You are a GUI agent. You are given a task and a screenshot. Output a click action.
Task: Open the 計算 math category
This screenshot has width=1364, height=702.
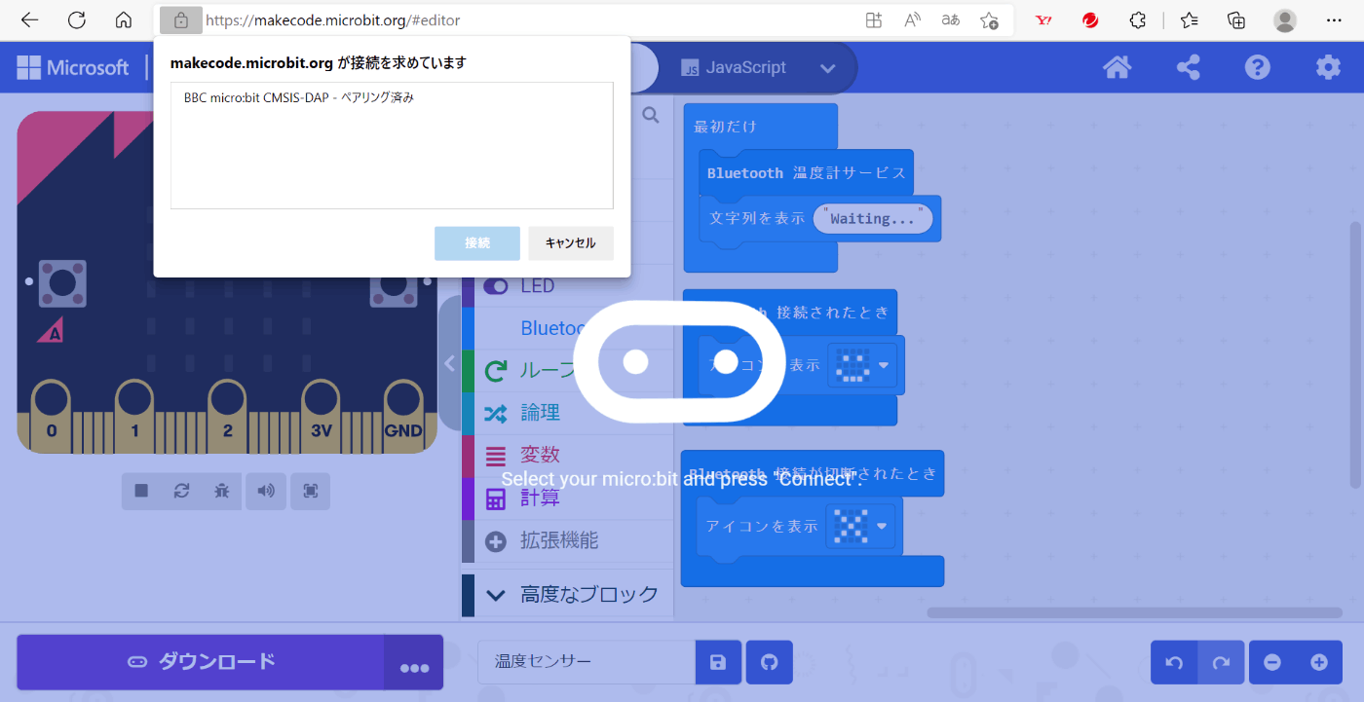[x=567, y=498]
